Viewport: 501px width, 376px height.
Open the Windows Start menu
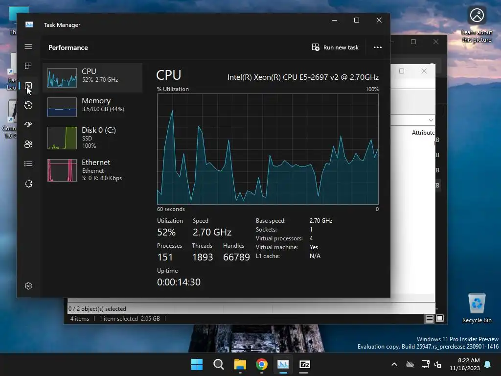coord(197,364)
